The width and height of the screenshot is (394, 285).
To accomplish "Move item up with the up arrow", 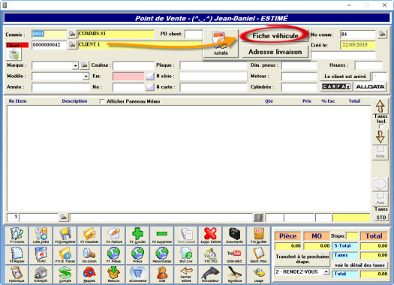I will pyautogui.click(x=380, y=106).
